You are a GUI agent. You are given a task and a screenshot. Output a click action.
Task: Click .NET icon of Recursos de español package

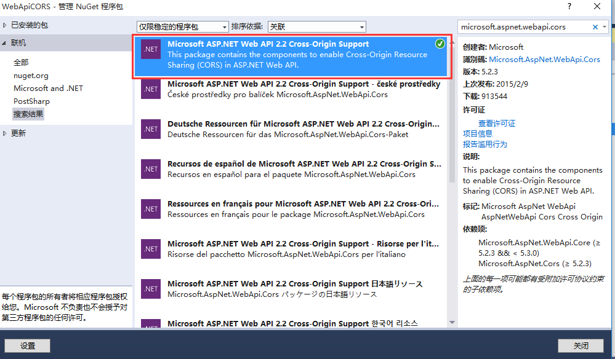[151, 168]
